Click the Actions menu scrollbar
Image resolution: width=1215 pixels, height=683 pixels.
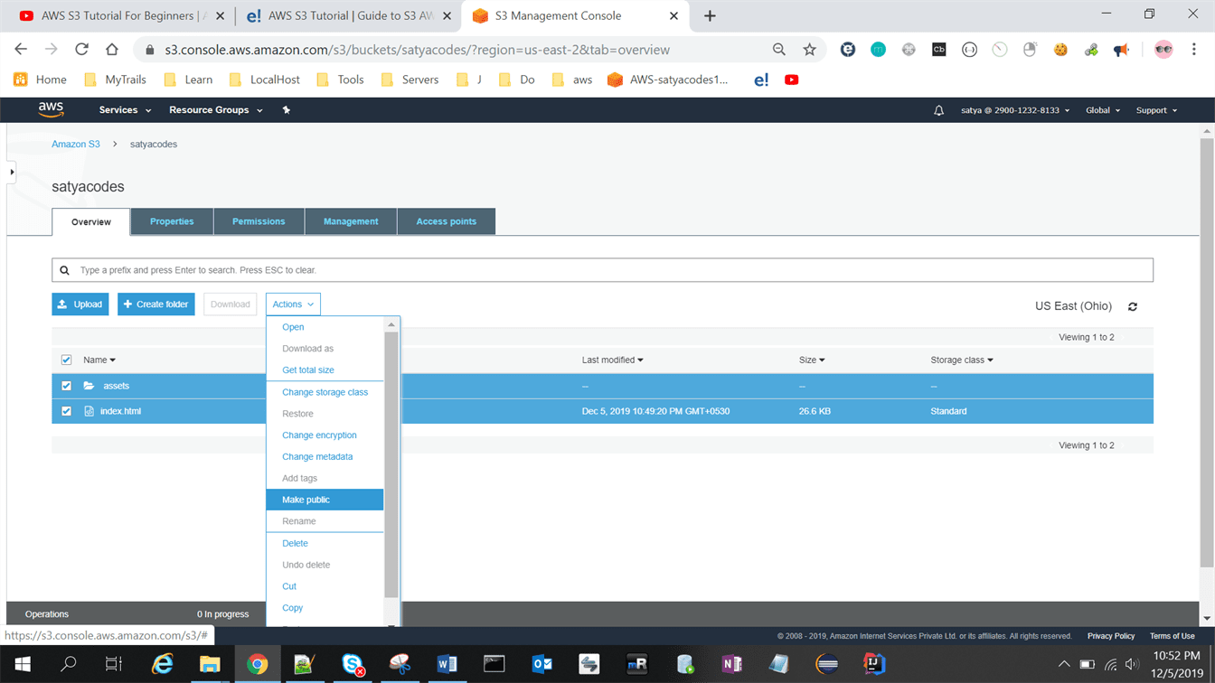pos(391,461)
